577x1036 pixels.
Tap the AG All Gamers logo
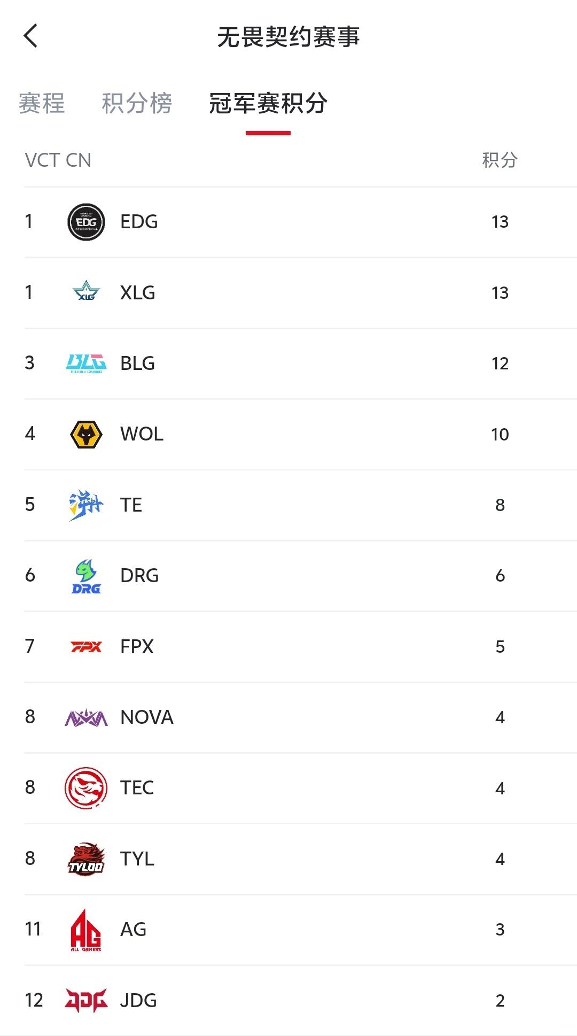coord(86,930)
